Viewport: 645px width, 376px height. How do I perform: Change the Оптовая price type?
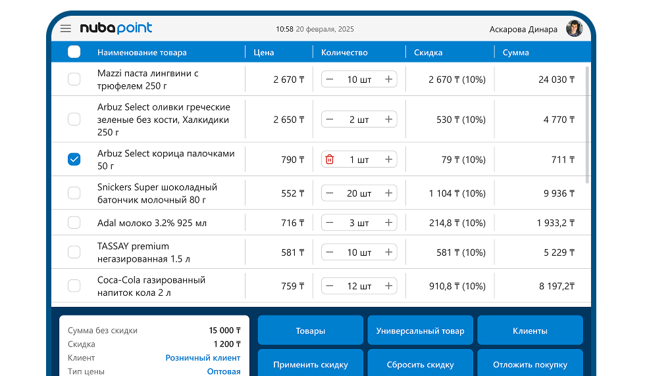pos(224,371)
